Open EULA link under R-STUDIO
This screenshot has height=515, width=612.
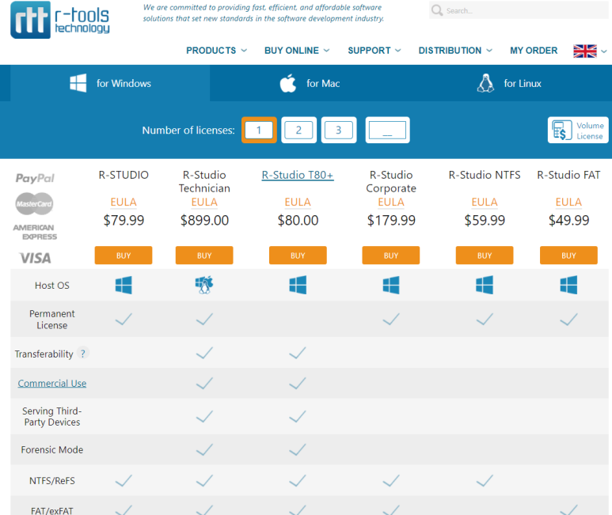tap(124, 202)
